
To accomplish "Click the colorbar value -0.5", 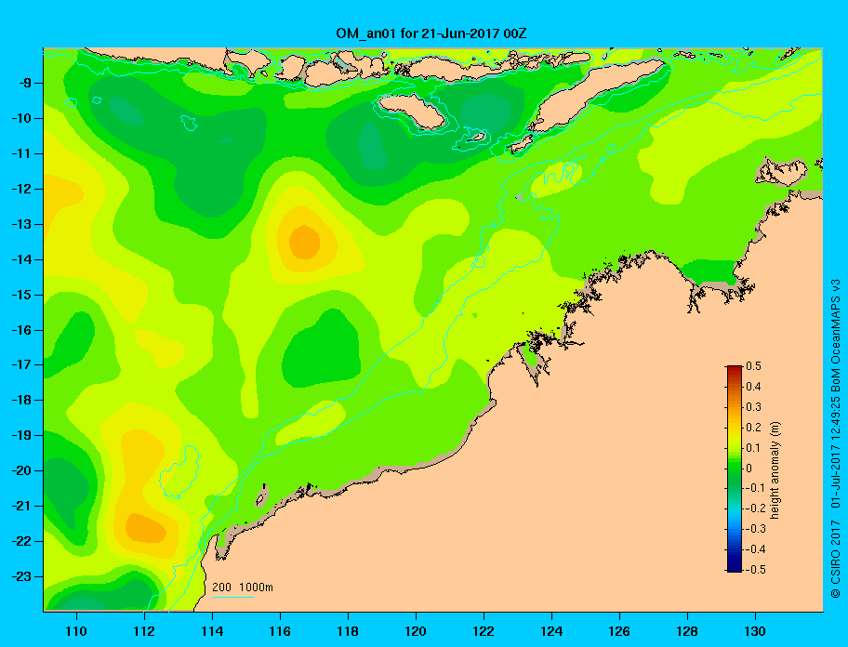I will (x=756, y=570).
